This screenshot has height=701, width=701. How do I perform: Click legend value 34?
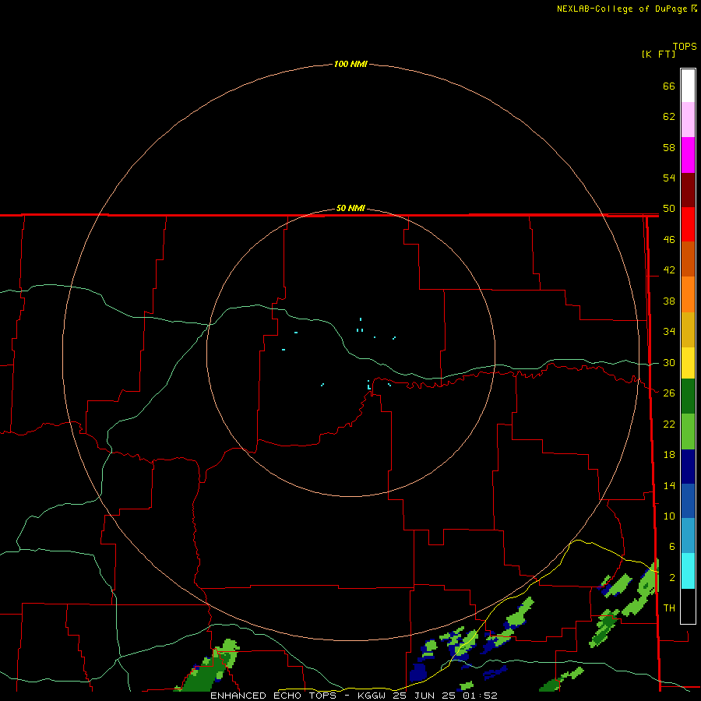(669, 332)
